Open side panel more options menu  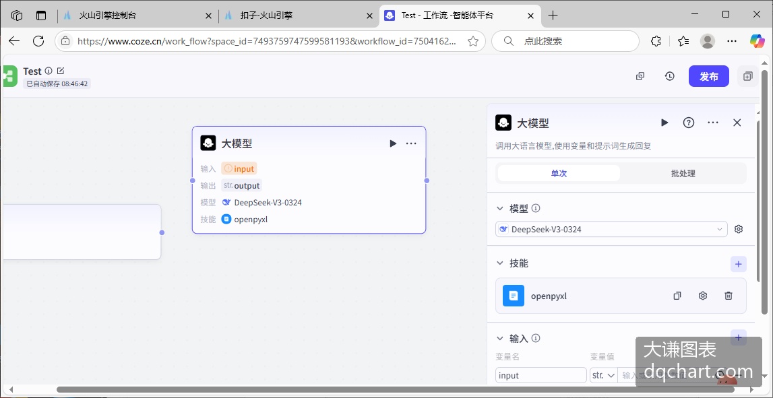(713, 123)
